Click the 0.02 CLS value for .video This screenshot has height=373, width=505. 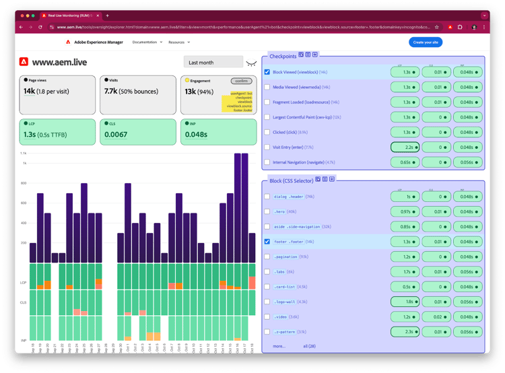click(436, 316)
